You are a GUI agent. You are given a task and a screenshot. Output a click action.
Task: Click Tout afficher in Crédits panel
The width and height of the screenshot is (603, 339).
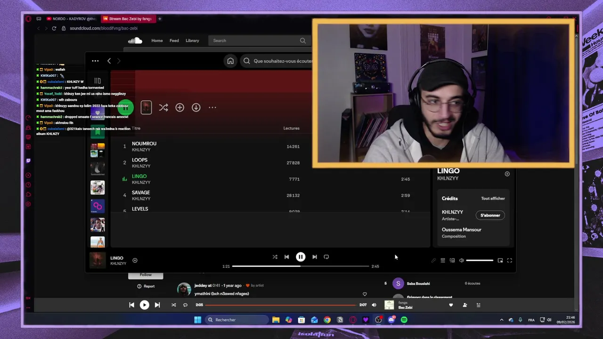(x=493, y=198)
